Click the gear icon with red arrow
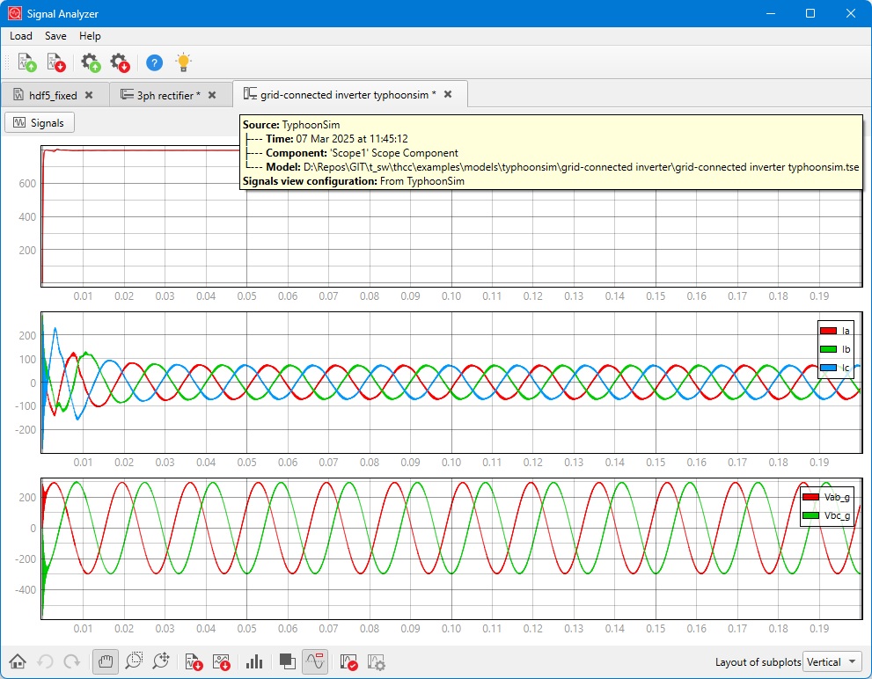The image size is (872, 679). pyautogui.click(x=119, y=62)
